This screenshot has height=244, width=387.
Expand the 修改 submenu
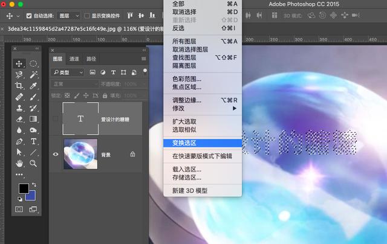point(203,108)
